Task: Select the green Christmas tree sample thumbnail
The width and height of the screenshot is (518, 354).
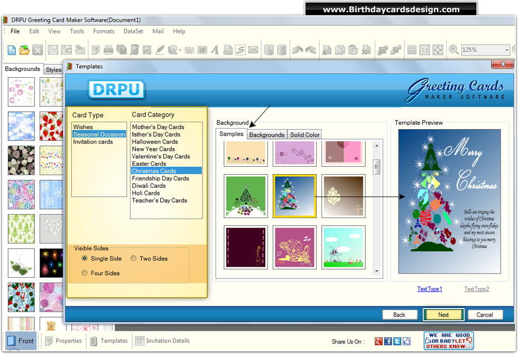Action: point(246,196)
